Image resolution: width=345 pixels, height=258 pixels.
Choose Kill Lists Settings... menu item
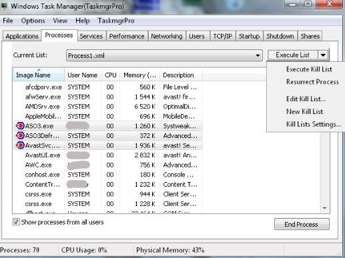coord(314,124)
